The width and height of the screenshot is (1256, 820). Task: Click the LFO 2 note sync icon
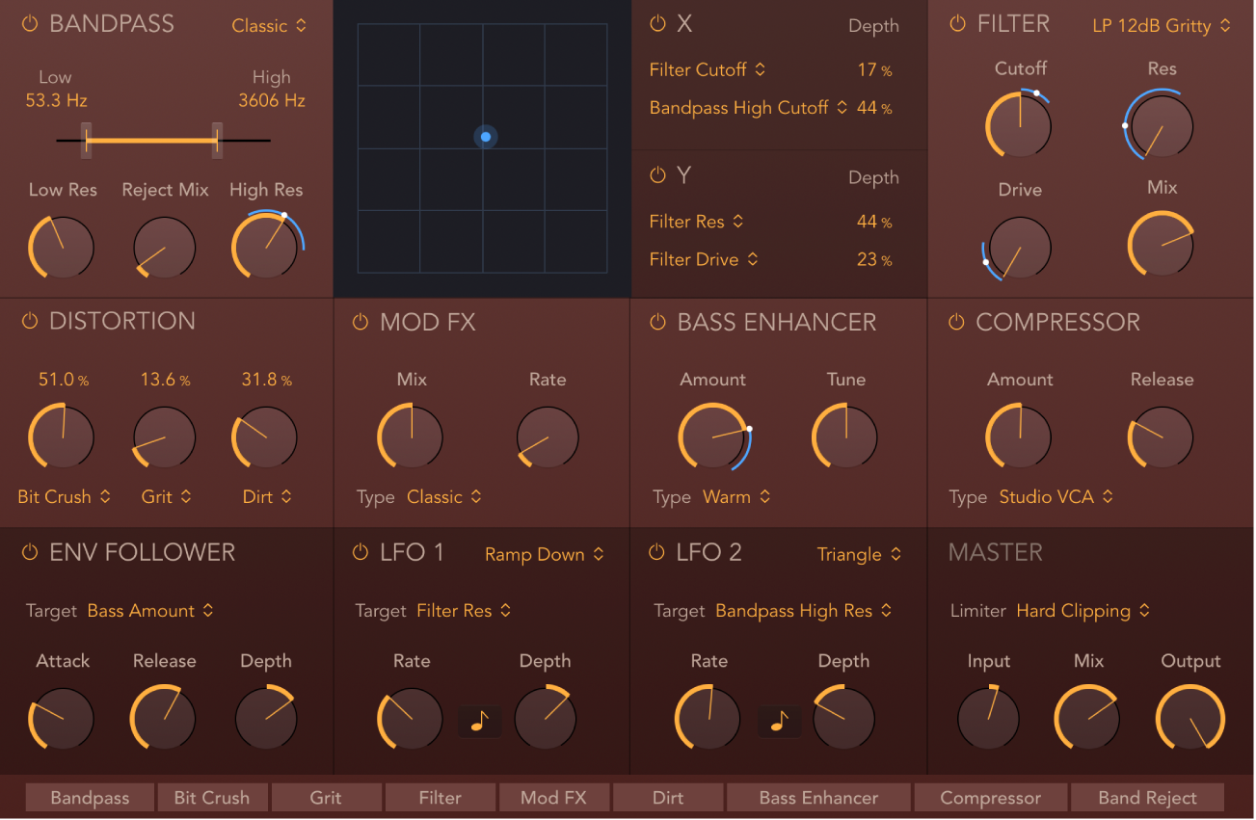pyautogui.click(x=779, y=721)
